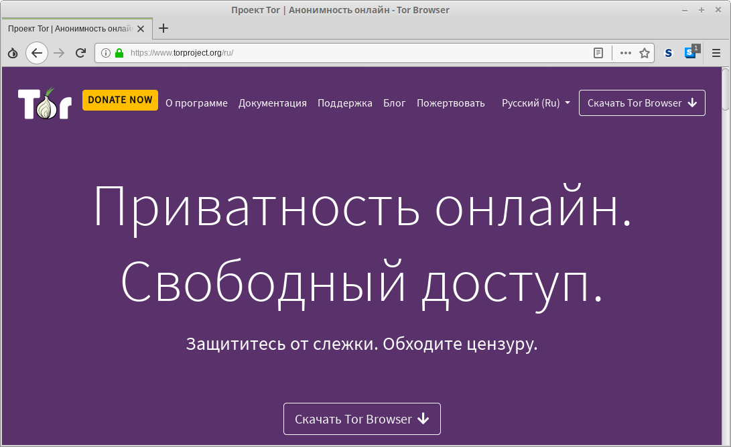Open the hamburger application menu

716,53
